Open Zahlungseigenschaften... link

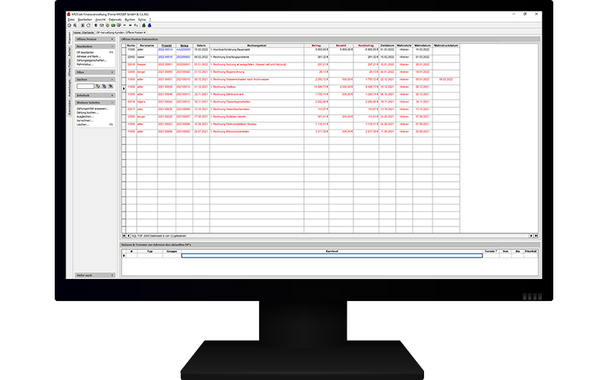(91, 61)
